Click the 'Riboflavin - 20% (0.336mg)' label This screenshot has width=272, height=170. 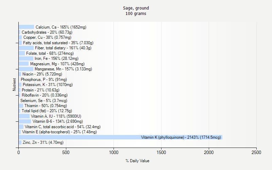tap(45, 95)
